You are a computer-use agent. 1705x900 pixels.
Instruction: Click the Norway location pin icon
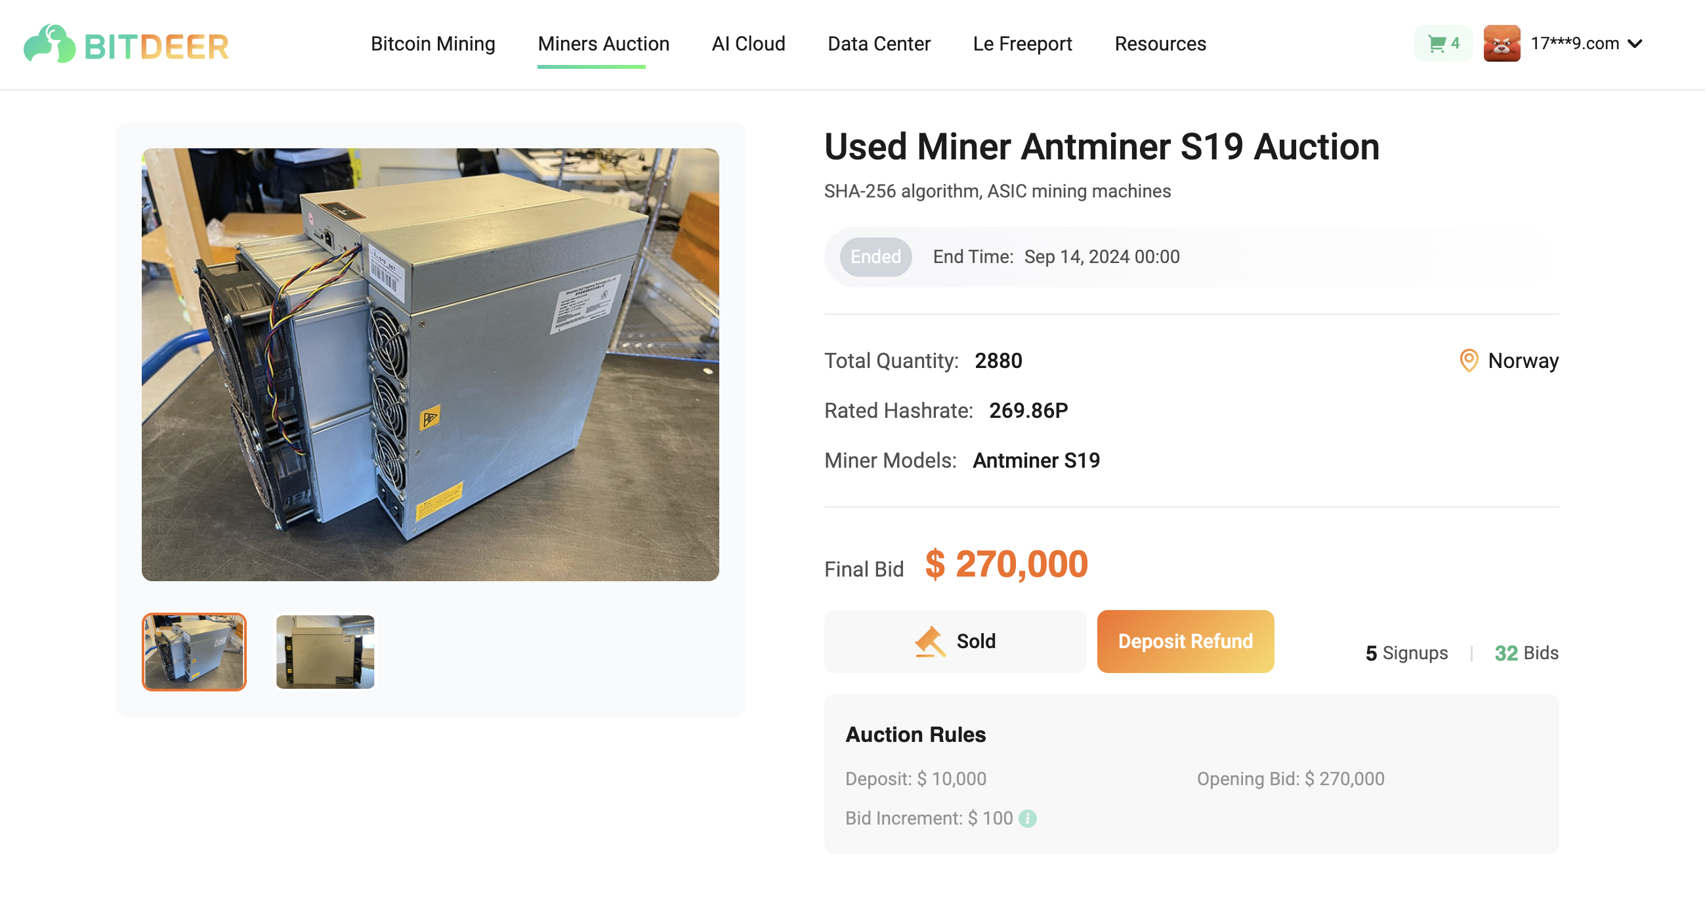click(x=1468, y=361)
